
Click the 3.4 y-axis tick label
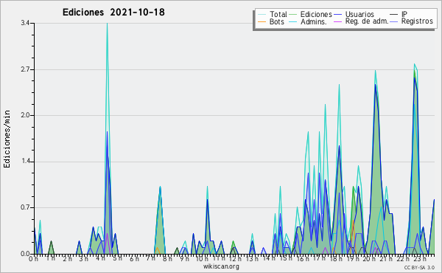point(25,23)
